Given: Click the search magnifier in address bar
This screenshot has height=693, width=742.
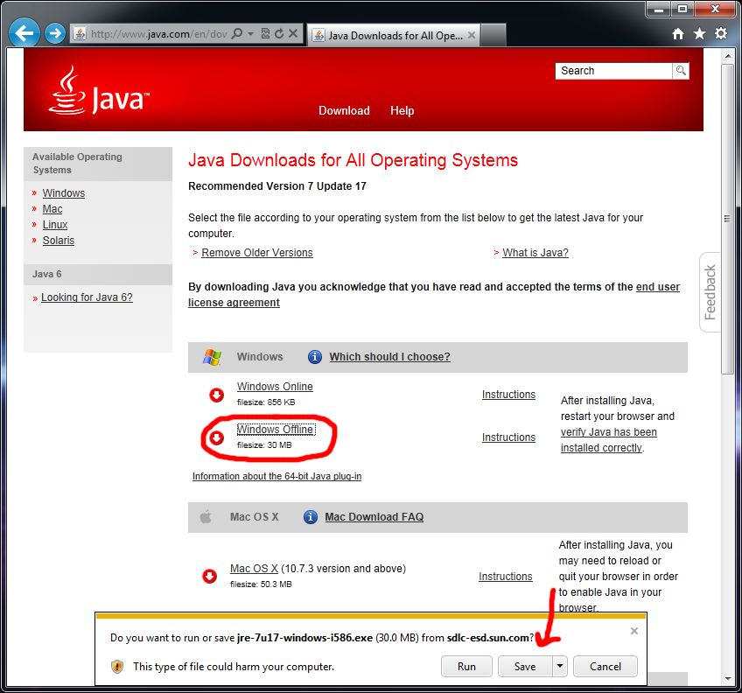Looking at the screenshot, I should [237, 33].
